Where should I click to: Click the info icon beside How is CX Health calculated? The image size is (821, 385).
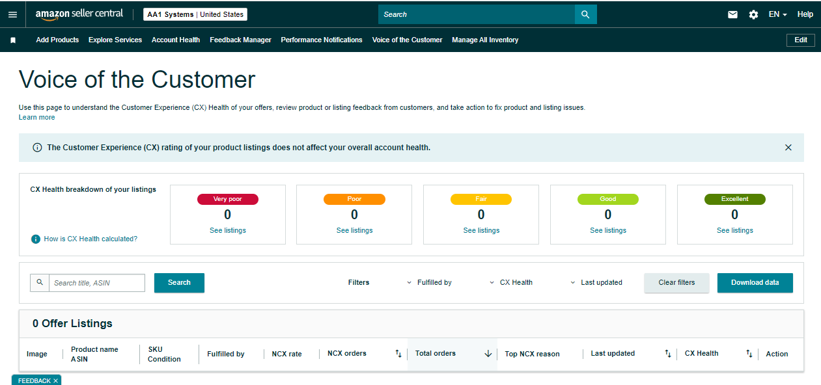(36, 239)
